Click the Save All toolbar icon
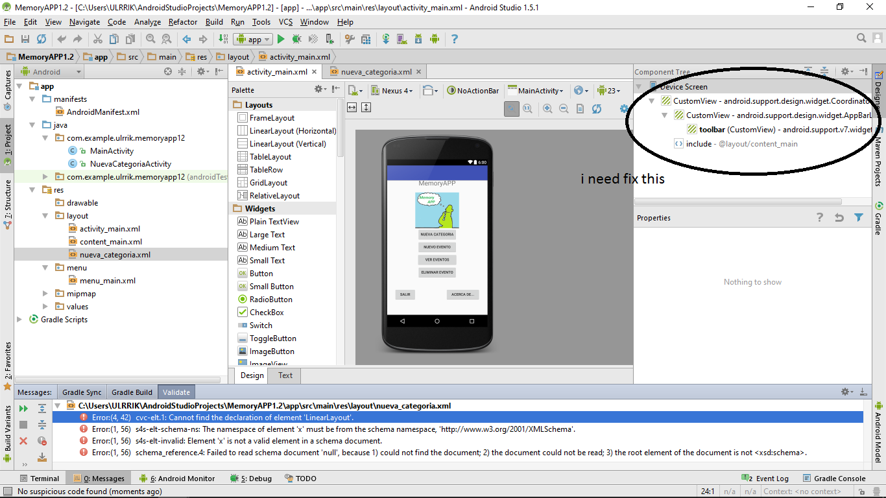This screenshot has width=886, height=498. point(25,40)
